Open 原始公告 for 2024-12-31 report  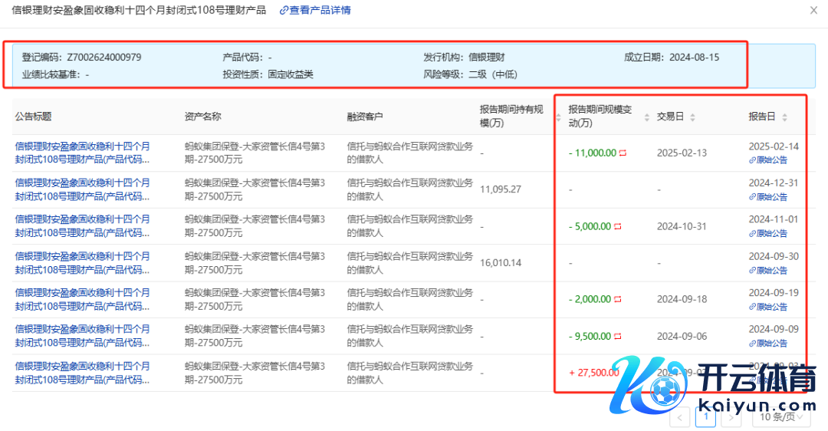pyautogui.click(x=768, y=197)
